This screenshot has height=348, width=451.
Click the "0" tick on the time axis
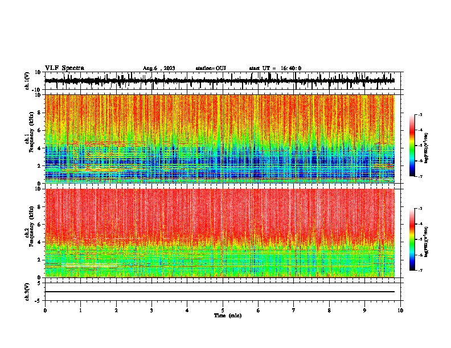pyautogui.click(x=45, y=310)
